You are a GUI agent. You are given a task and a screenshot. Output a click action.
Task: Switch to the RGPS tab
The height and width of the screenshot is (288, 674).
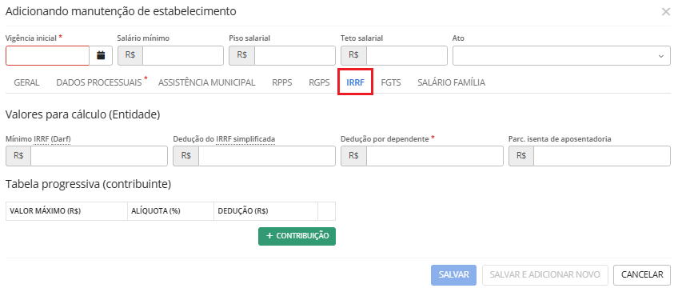point(319,82)
